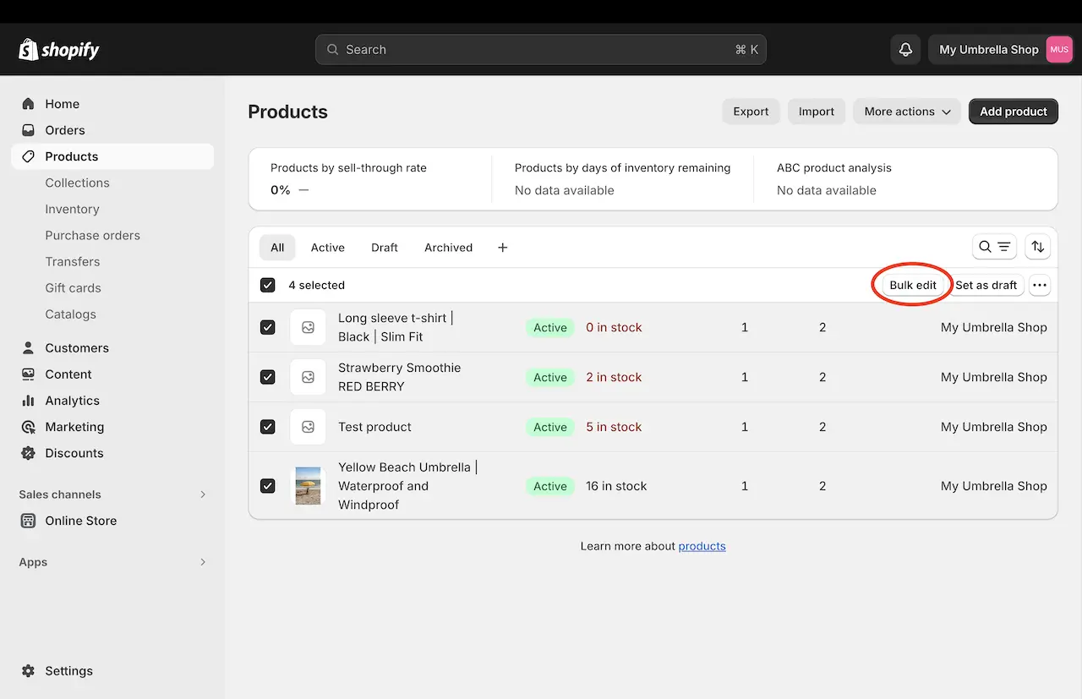Open the three-dots more bulk actions button

click(1040, 286)
